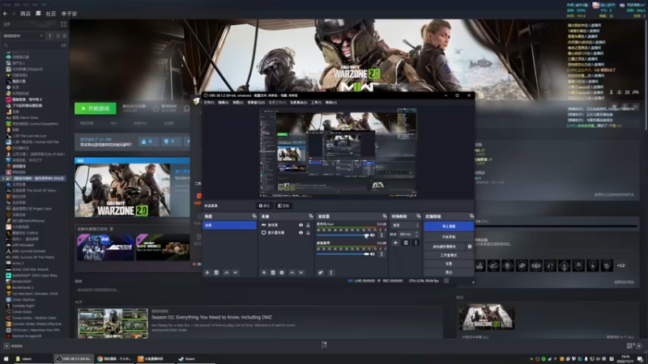Open Audio Mixer bottom three-dot menu
Viewport: 648px width, 364px height.
click(330, 273)
